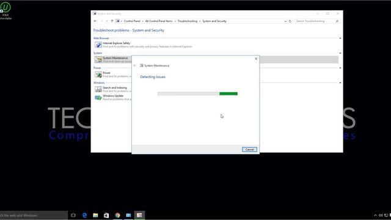Select the System Maintenance entry
The height and width of the screenshot is (220, 391).
115,58
